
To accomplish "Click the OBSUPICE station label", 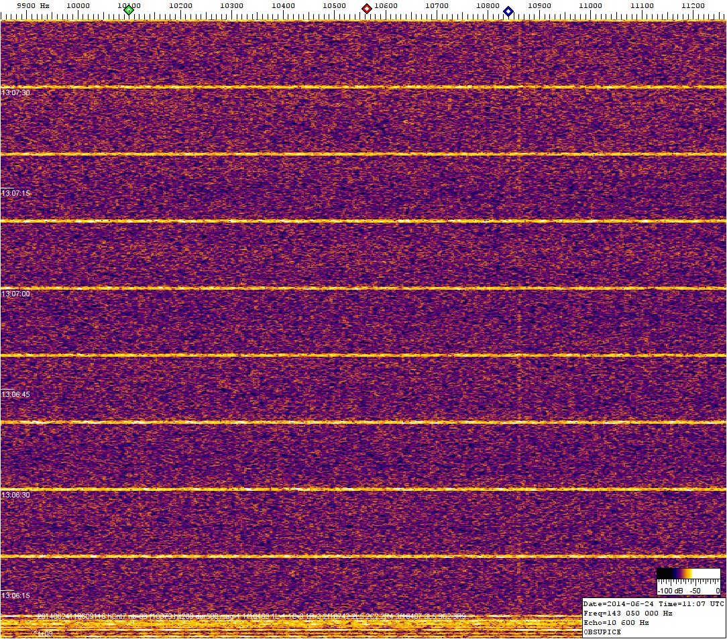I will tap(603, 632).
